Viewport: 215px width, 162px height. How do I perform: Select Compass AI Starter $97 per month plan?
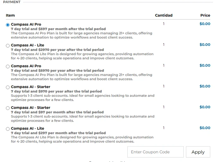tap(8, 108)
